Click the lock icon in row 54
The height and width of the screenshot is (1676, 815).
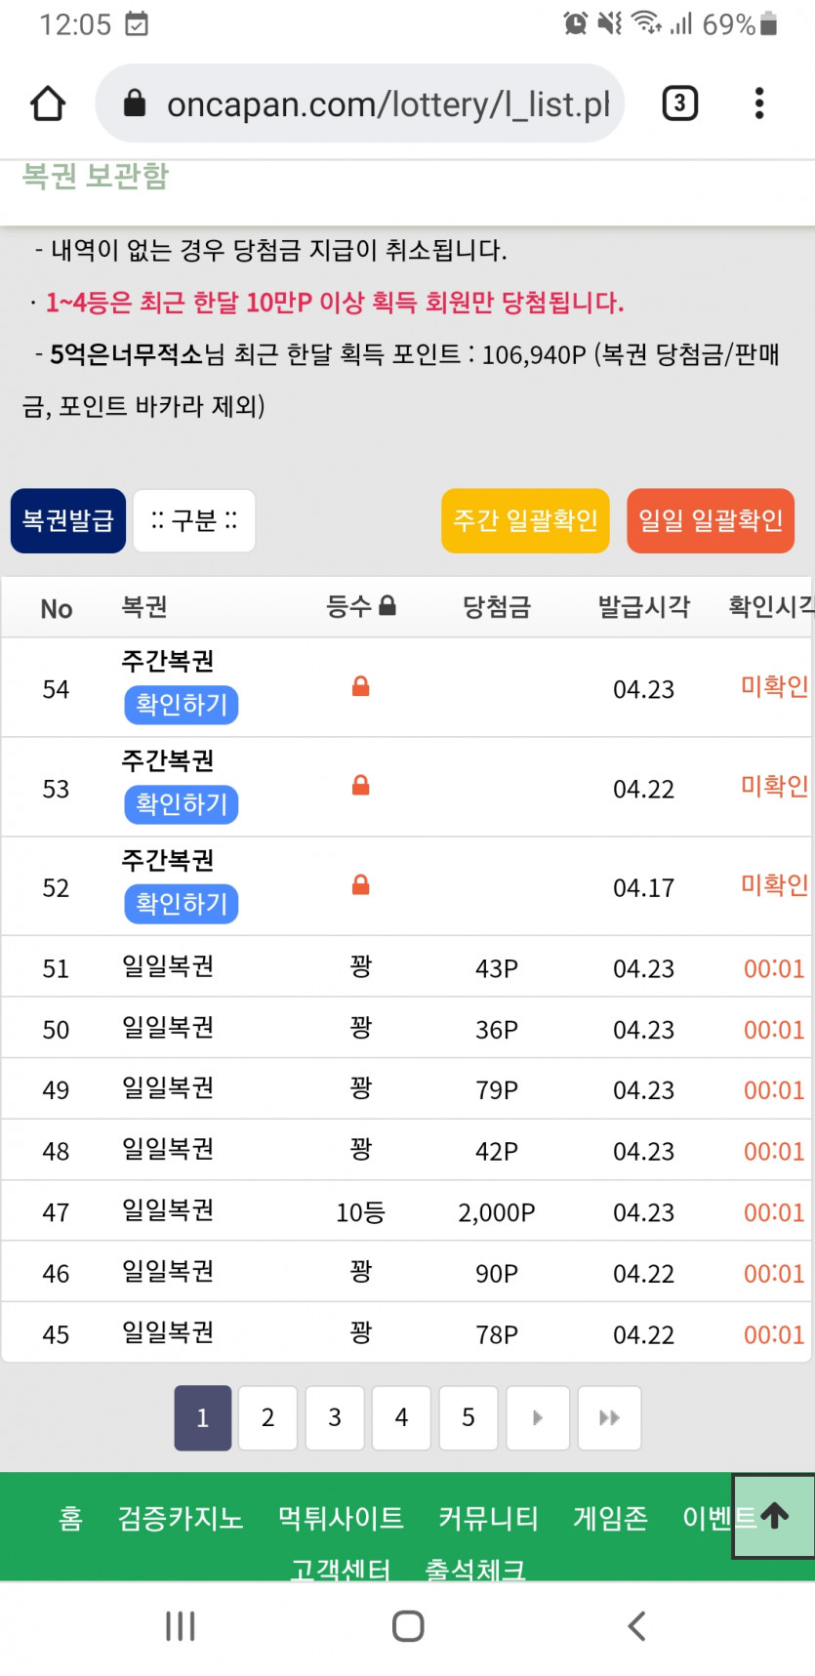pos(360,686)
